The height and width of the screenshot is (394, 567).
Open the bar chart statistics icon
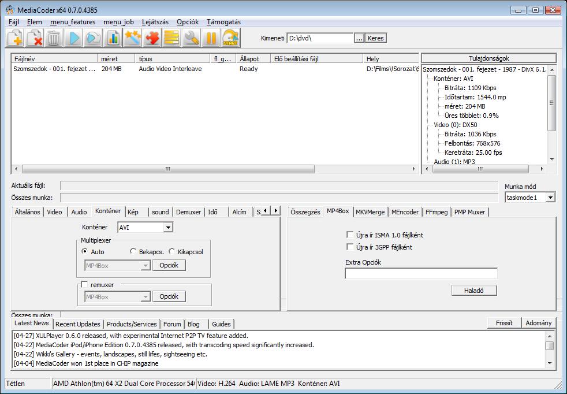click(113, 38)
